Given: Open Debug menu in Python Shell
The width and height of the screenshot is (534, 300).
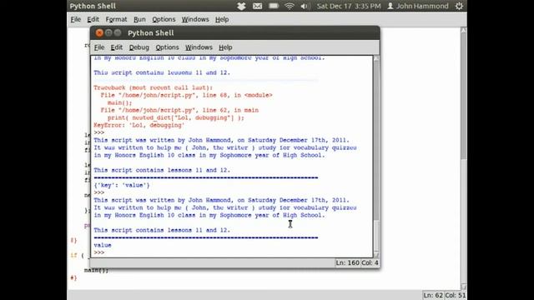Looking at the screenshot, I should 139,47.
